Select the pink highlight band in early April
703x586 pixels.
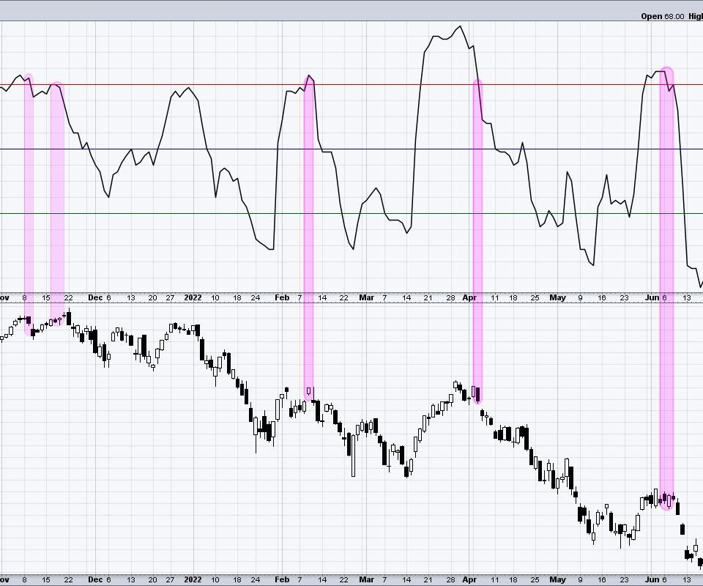click(x=477, y=242)
